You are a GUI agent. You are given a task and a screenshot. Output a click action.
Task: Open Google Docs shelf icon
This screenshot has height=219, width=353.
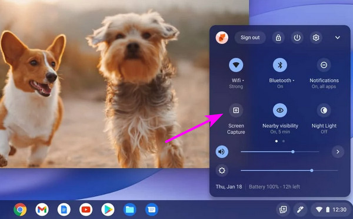64,210
